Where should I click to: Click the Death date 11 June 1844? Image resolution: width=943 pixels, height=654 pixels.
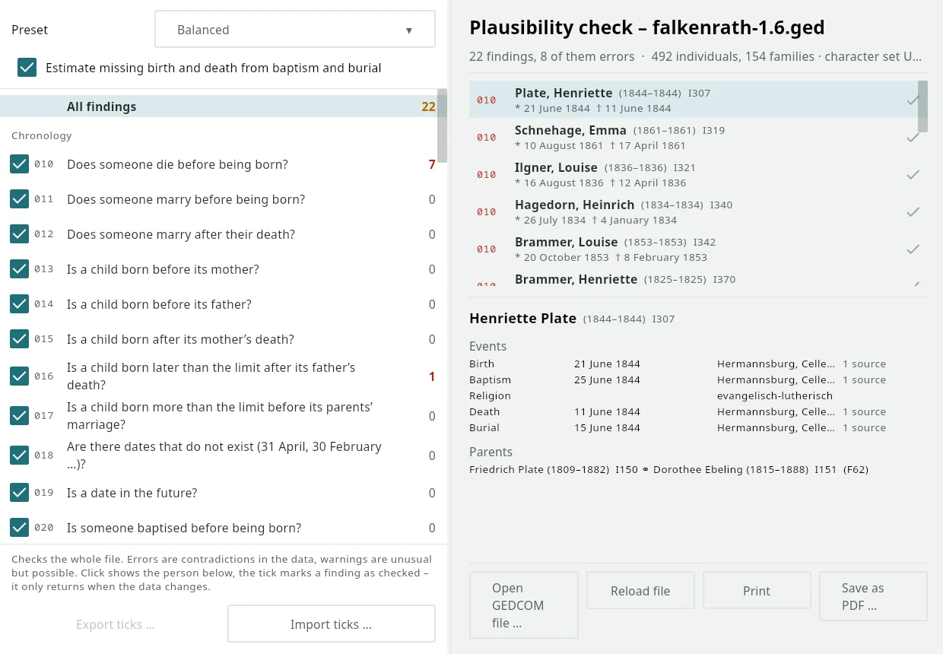point(607,411)
